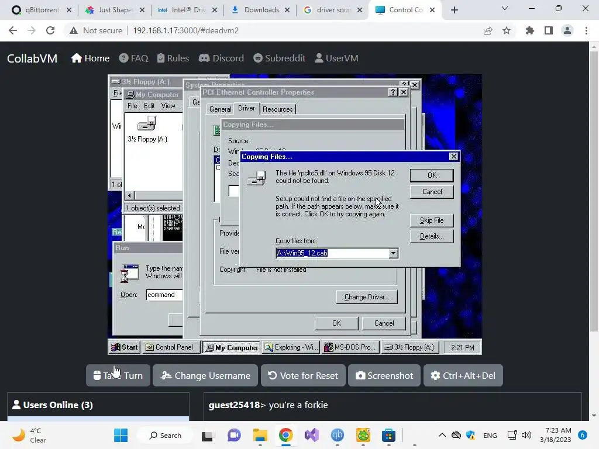The width and height of the screenshot is (599, 449).
Task: Click Vote for Reset button
Action: [304, 376]
